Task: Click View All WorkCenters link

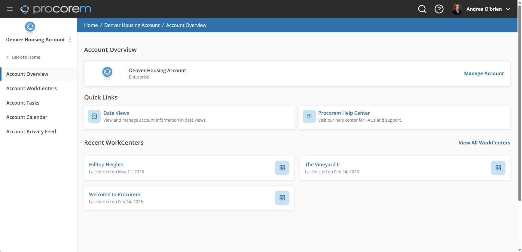Action: [x=484, y=143]
